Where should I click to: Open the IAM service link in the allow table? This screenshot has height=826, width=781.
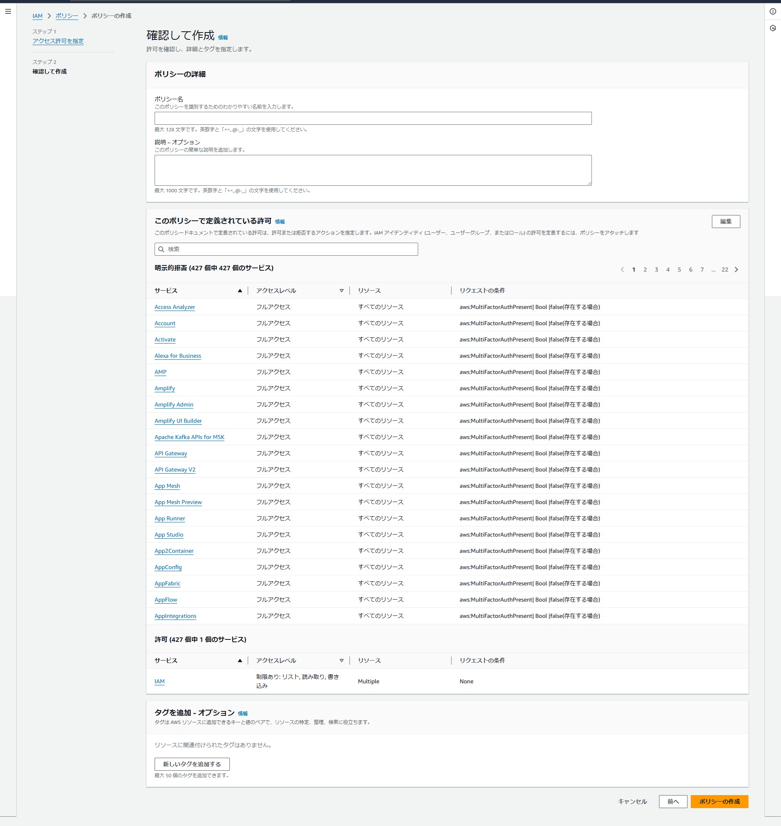coord(159,681)
